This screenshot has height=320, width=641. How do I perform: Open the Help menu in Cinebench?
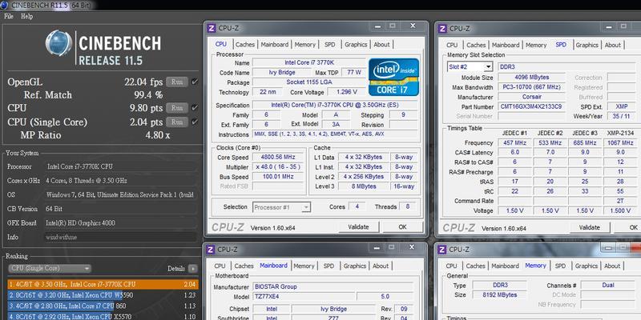27,16
